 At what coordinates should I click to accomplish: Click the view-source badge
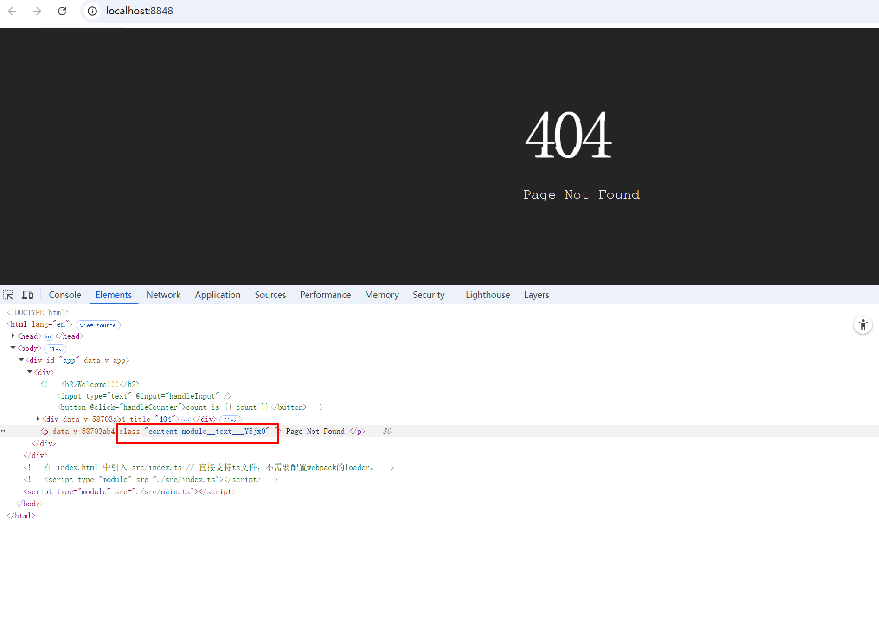(x=98, y=325)
